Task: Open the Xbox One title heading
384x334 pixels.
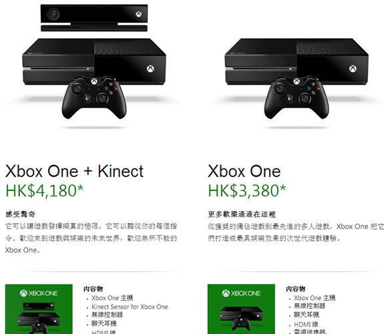Action: pyautogui.click(x=244, y=171)
